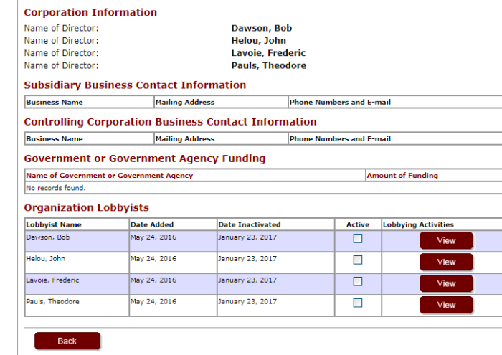Toggle the Active checkbox for Dawson, Bob
502x355 pixels.
click(358, 239)
